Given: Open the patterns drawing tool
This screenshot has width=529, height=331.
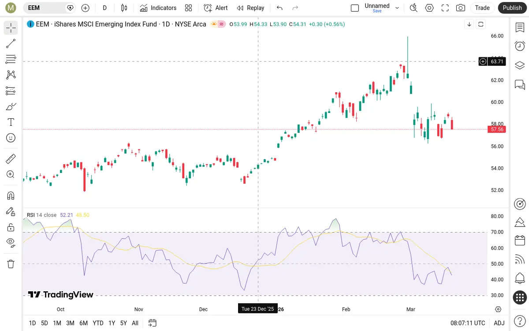Looking at the screenshot, I should (11, 75).
